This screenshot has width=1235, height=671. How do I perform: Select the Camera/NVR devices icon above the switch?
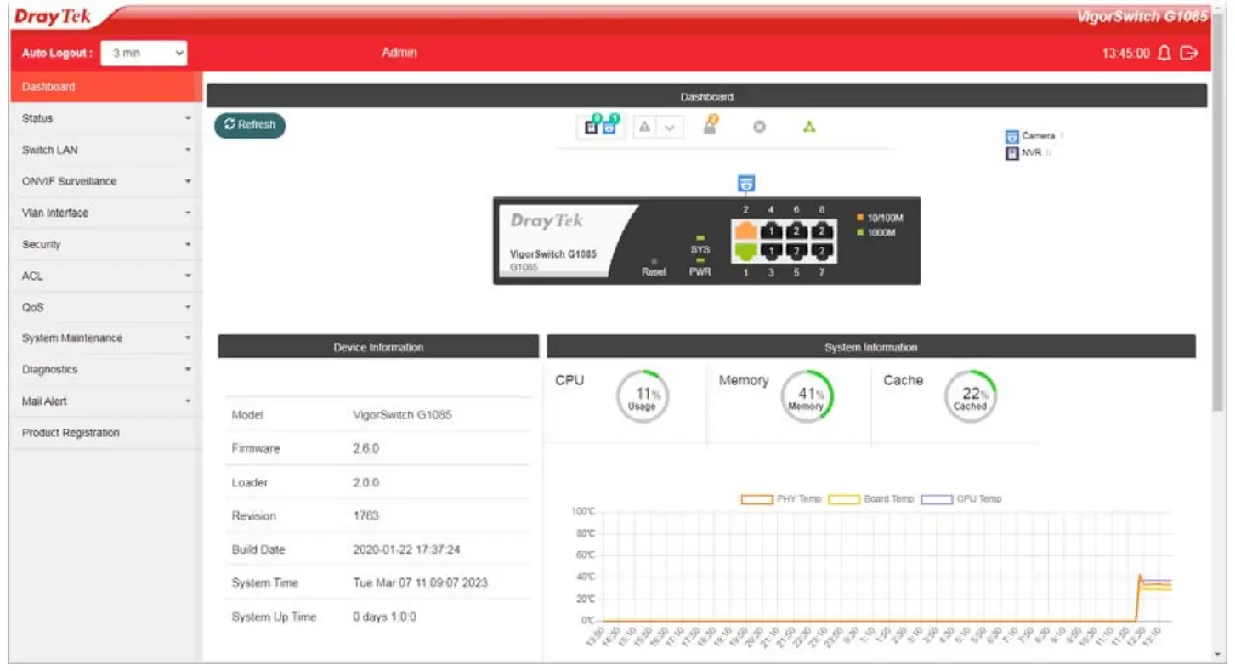click(x=599, y=125)
